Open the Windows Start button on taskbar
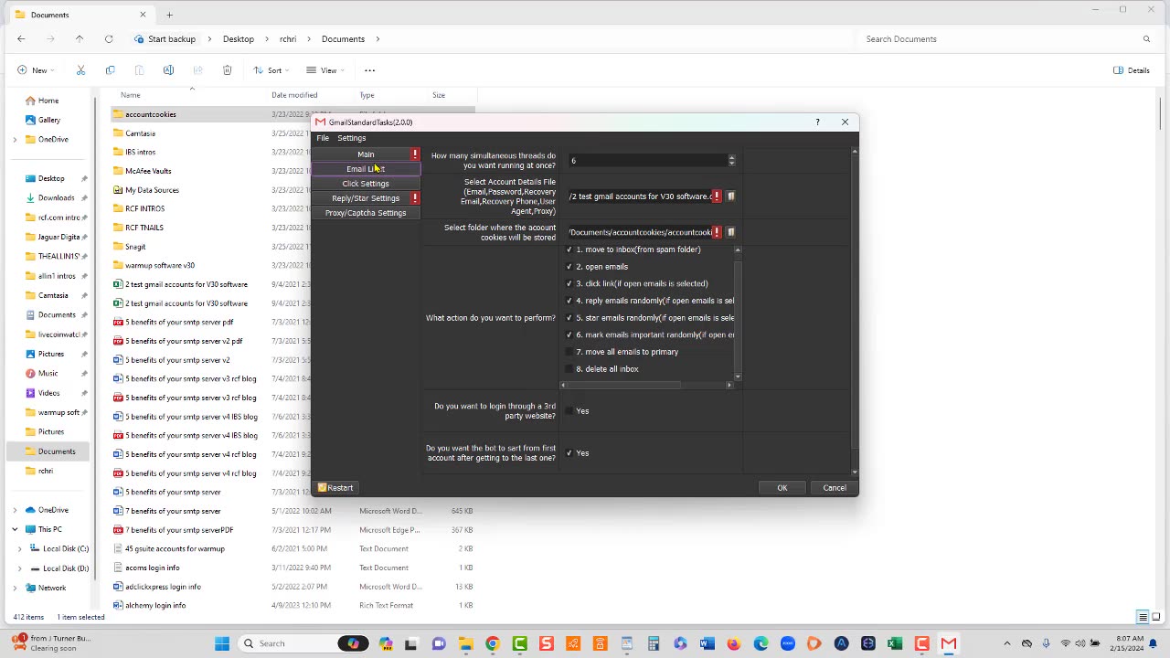The width and height of the screenshot is (1170, 658). (x=222, y=643)
